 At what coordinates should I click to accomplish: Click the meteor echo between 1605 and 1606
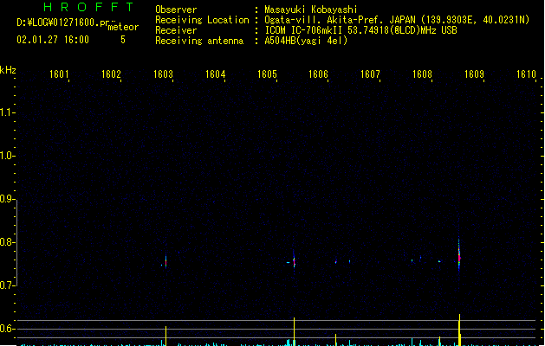[294, 261]
